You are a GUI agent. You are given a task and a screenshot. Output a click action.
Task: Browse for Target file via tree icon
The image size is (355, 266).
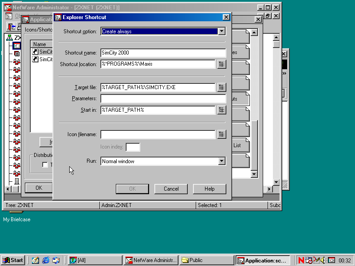click(x=221, y=87)
